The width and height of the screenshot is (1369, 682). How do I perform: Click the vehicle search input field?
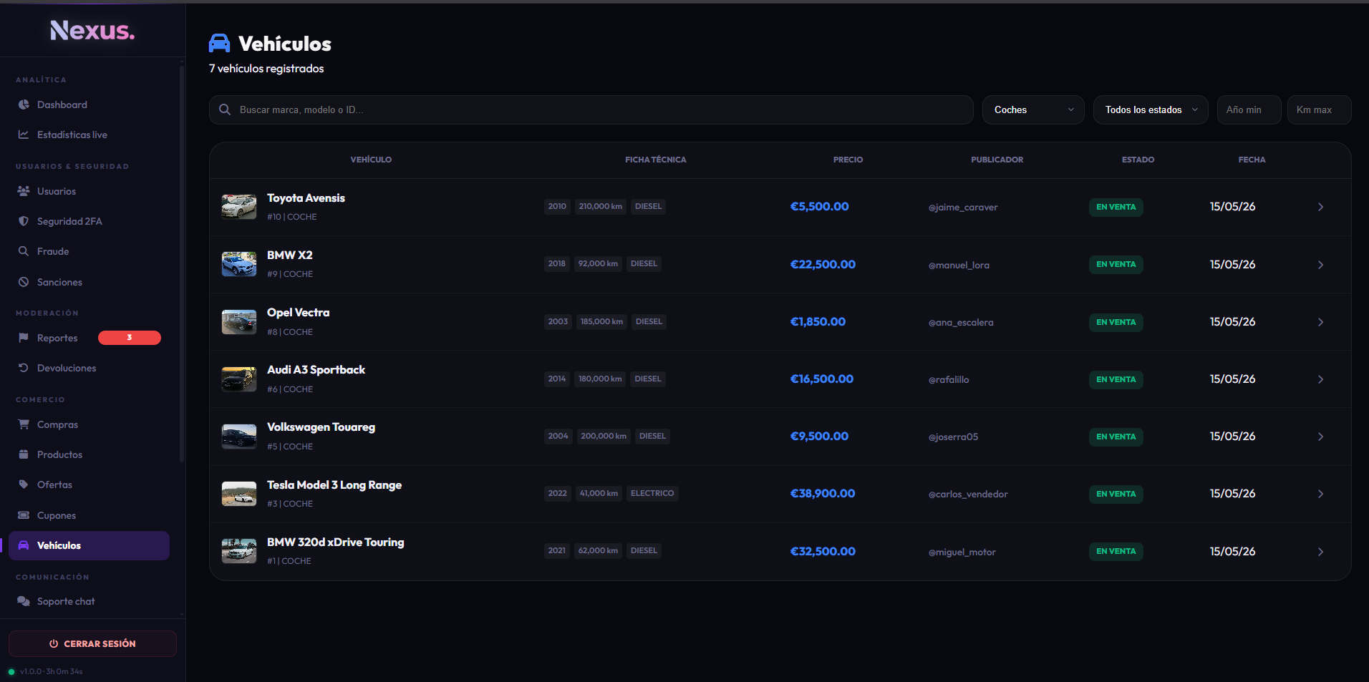(591, 109)
